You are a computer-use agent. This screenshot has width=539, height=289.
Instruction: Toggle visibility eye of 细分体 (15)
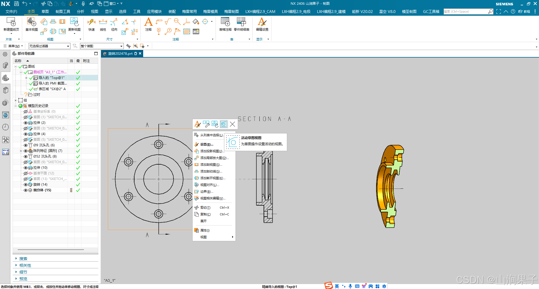(x=26, y=190)
